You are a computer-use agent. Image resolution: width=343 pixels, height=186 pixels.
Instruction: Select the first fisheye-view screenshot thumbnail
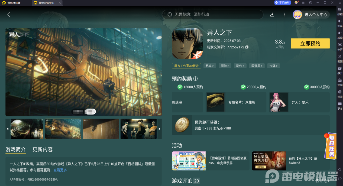tap(27, 129)
